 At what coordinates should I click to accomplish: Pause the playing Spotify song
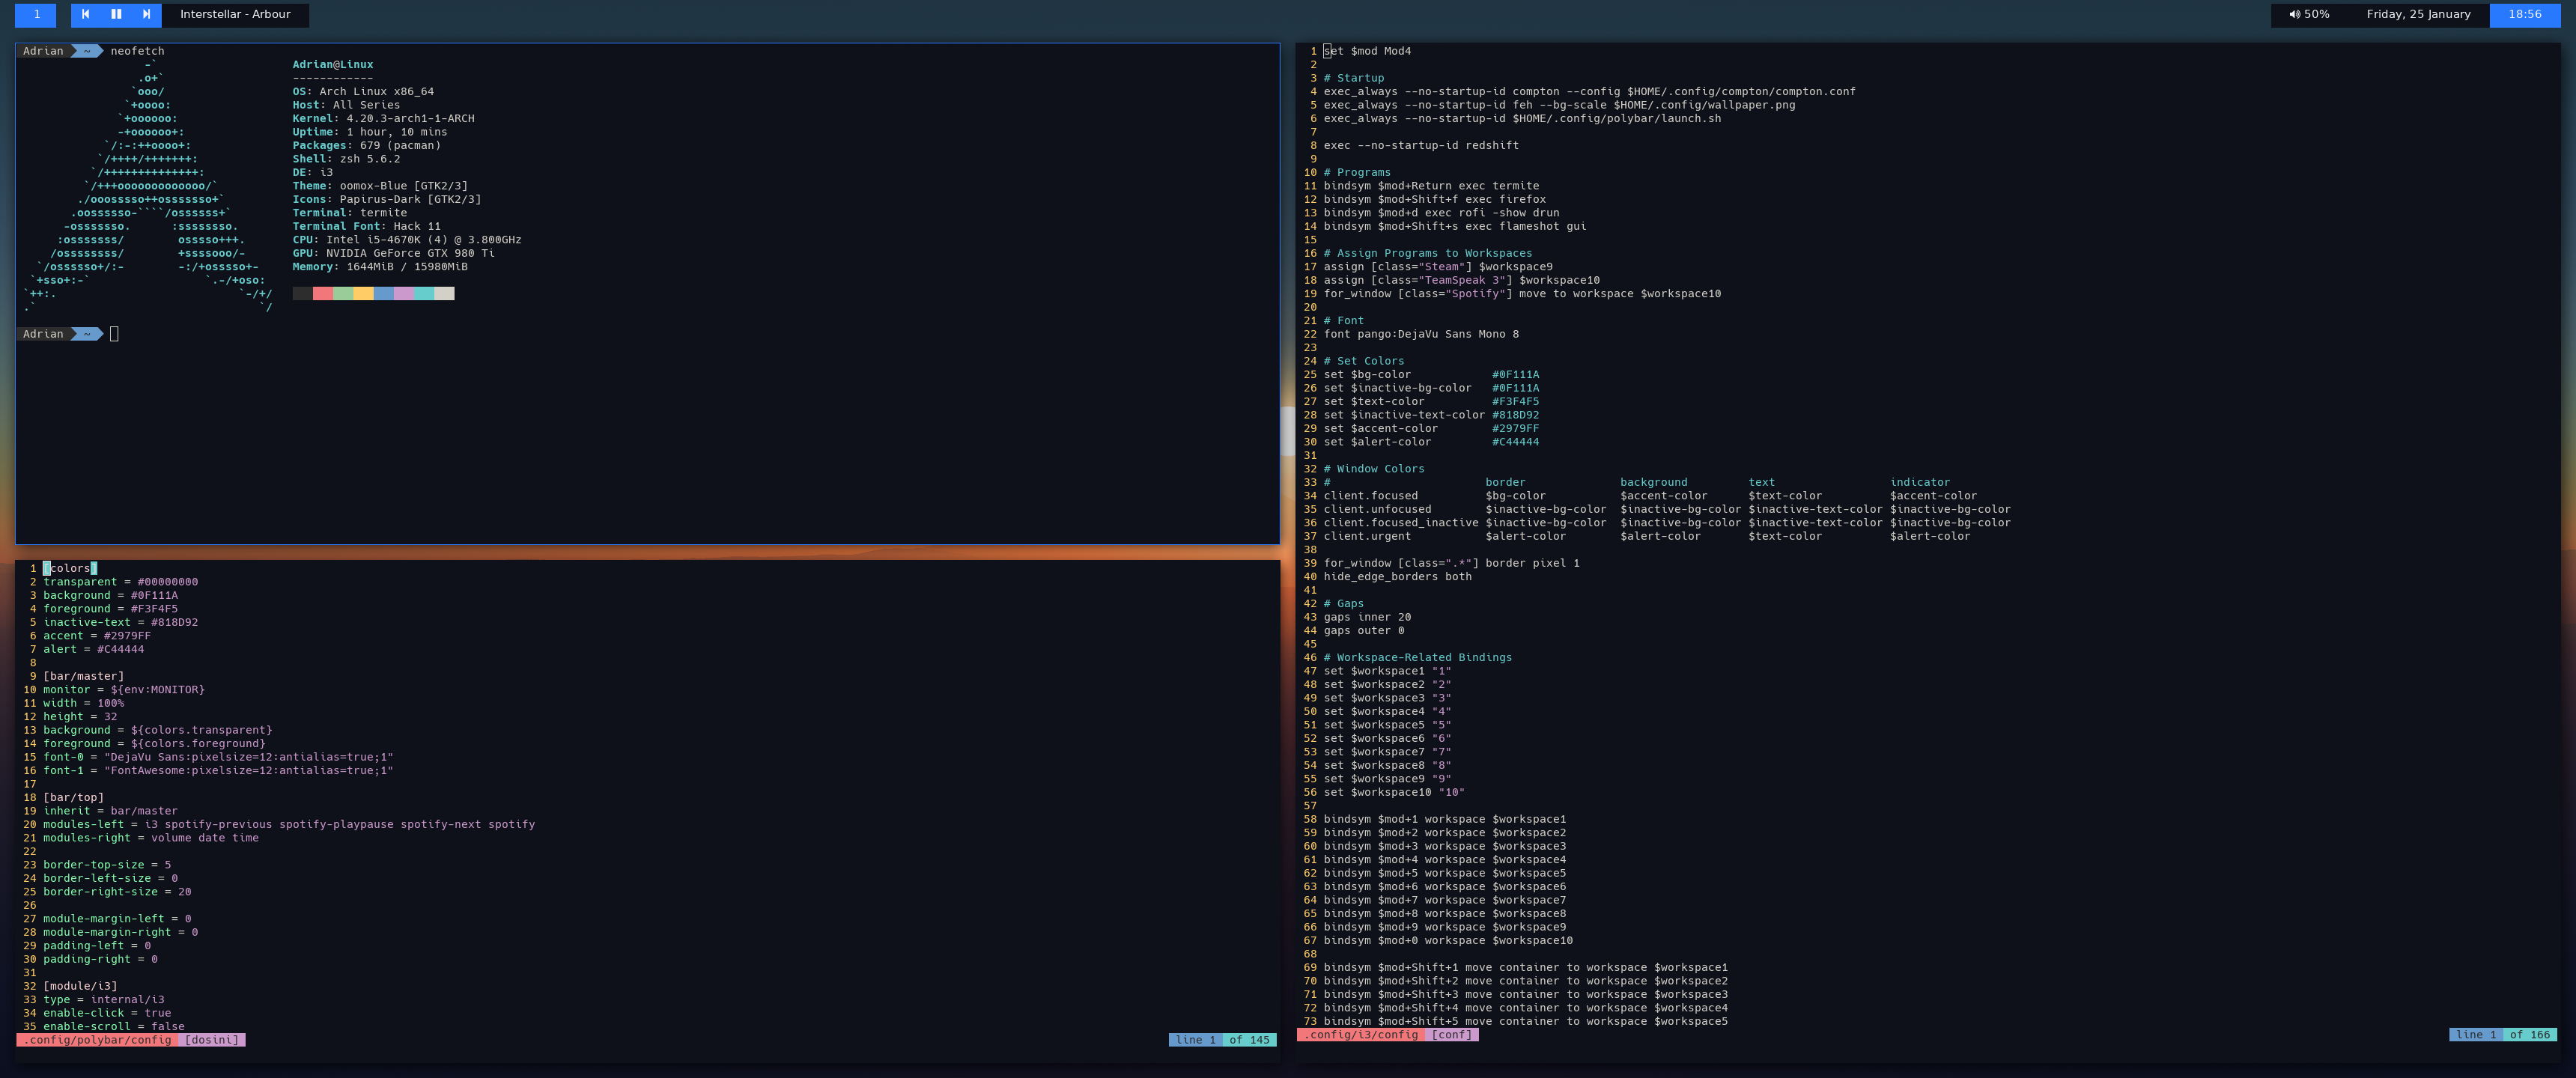click(116, 14)
